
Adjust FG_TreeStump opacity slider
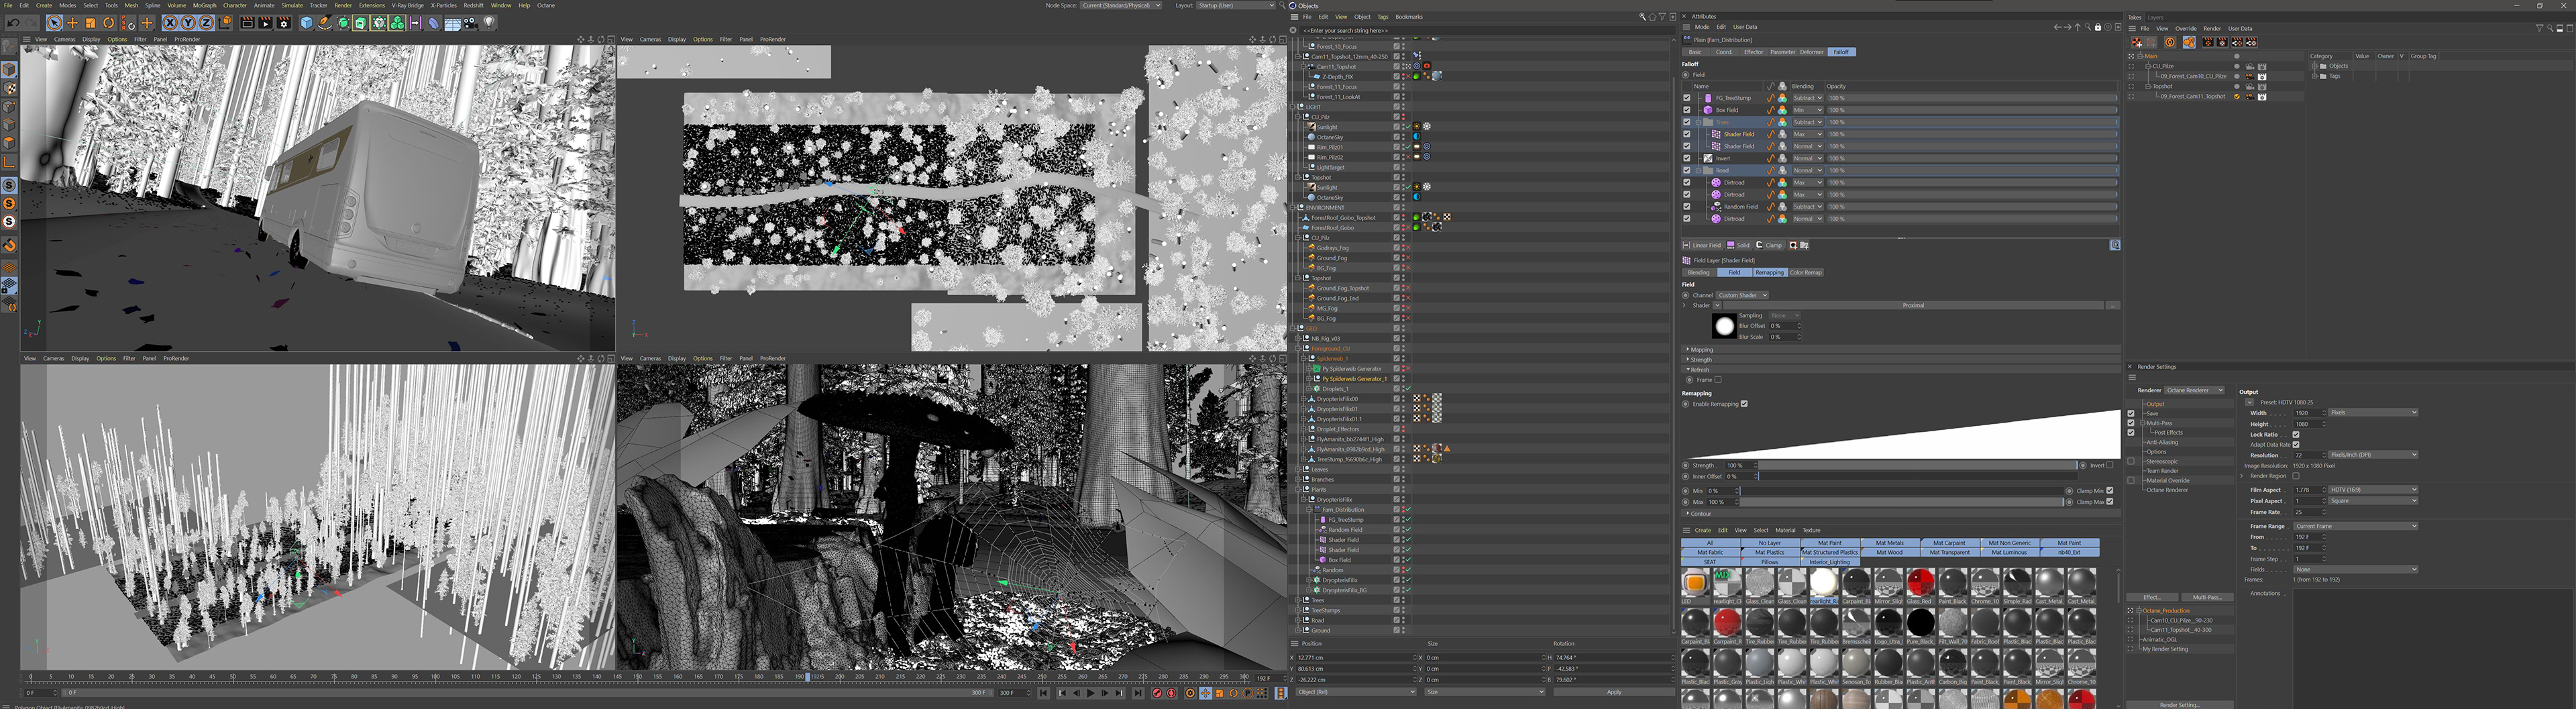coord(1972,98)
